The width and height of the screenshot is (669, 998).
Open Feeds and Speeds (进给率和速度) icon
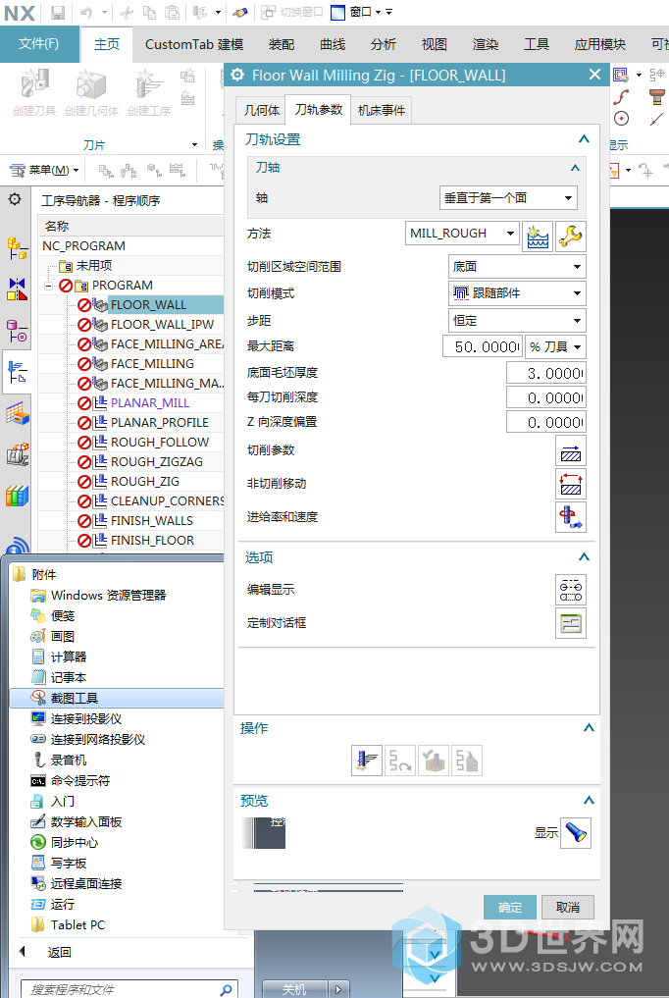coord(571,517)
